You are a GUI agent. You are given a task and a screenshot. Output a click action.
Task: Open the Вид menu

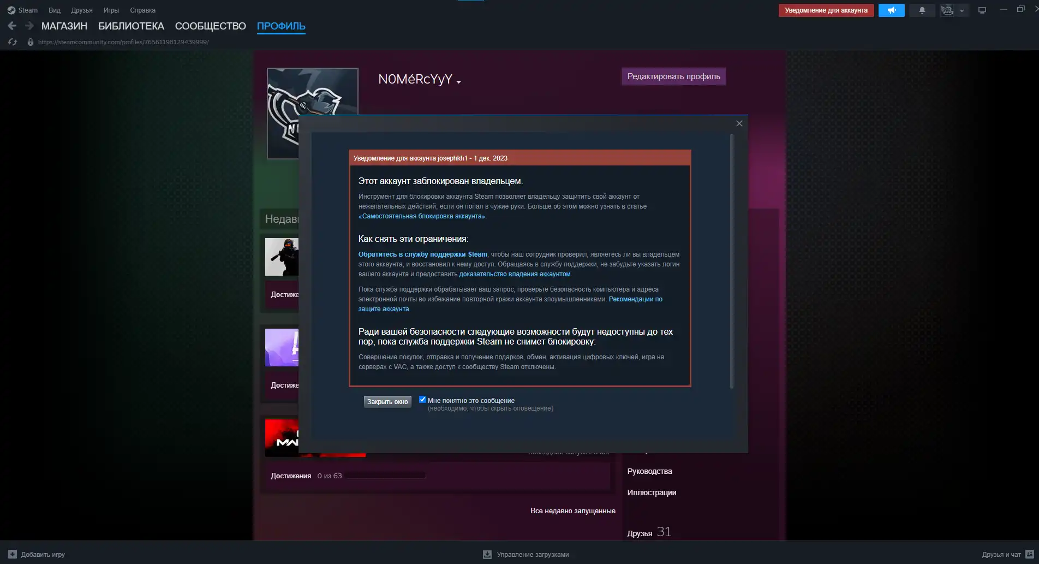click(x=55, y=10)
